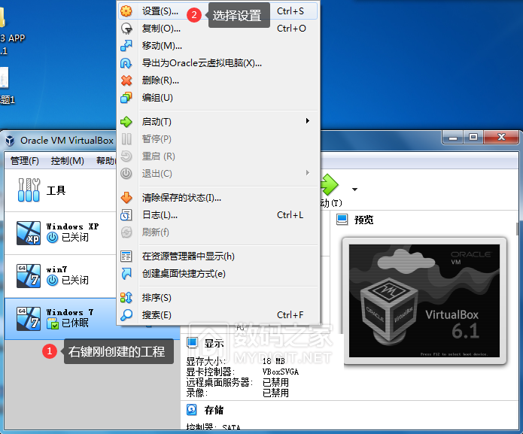This screenshot has height=434, width=523.
Task: Click the VirtualBox title bar cube icon
Action: tap(10, 141)
